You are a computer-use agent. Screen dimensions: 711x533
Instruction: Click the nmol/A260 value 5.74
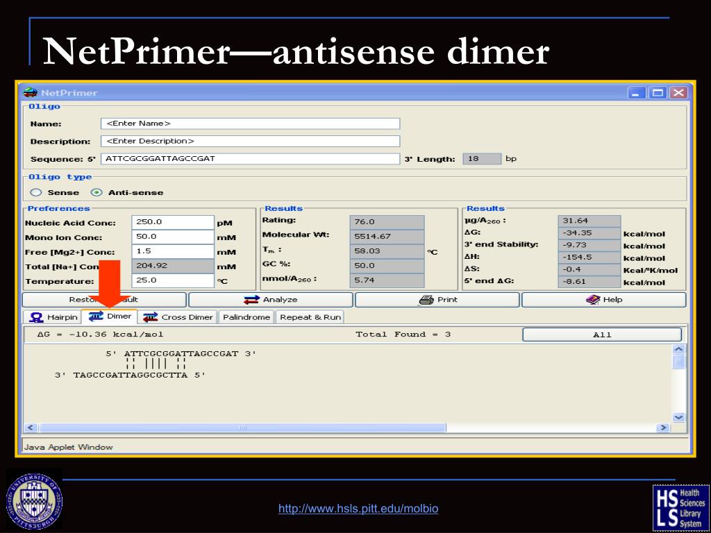[x=387, y=280]
